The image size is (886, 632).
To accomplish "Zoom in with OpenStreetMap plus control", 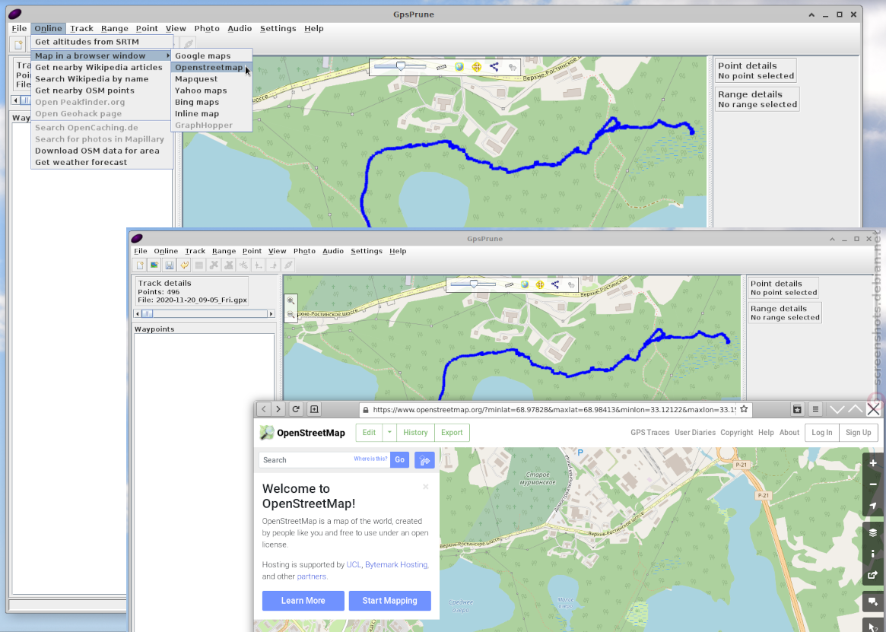I will click(x=873, y=463).
